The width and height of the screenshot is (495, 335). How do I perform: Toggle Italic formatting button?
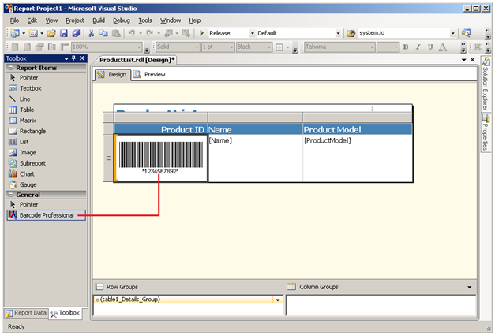[x=418, y=47]
